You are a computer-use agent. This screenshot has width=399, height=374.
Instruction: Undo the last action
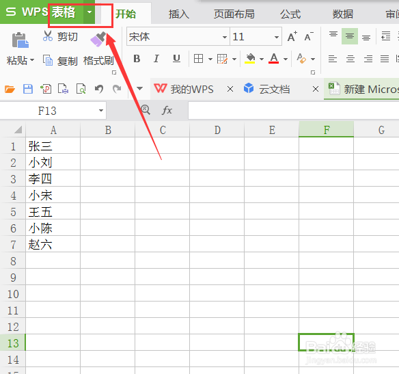pyautogui.click(x=99, y=89)
